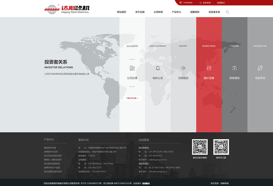This screenshot has width=273, height=186.
Task: Select 投资者关系 in the navigation bar
Action: 214,12
